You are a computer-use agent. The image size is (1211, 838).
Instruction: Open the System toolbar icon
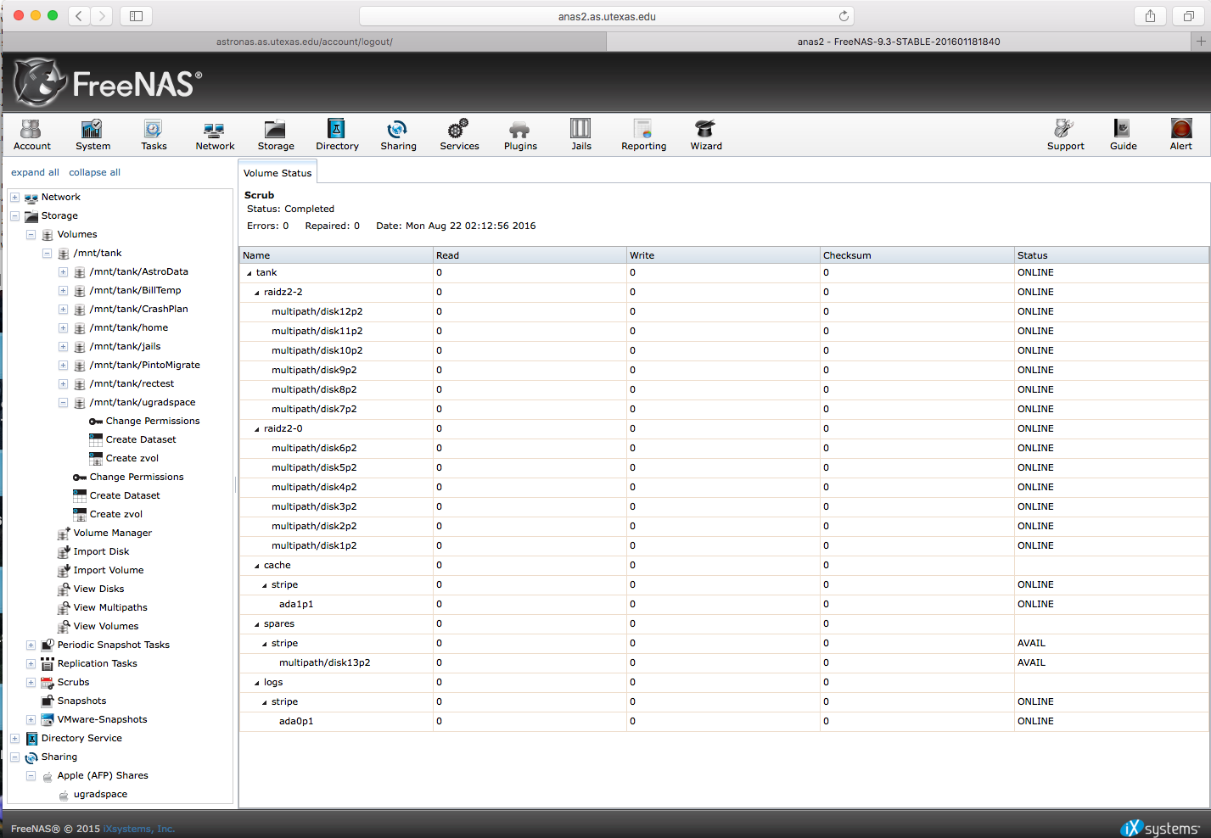click(93, 134)
